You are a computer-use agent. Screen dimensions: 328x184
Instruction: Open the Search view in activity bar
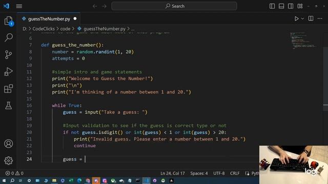(x=9, y=37)
